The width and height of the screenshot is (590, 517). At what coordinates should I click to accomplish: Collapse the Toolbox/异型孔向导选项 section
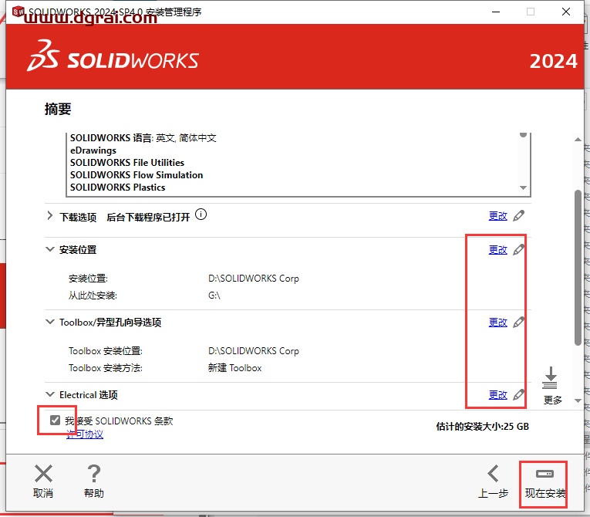coord(49,322)
